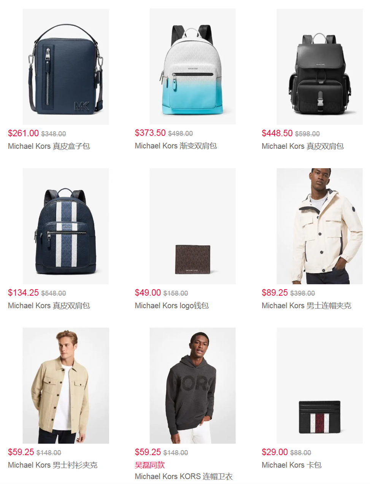Open the Michael Kors 男士连帽夹克 link
The width and height of the screenshot is (370, 484).
pyautogui.click(x=306, y=306)
